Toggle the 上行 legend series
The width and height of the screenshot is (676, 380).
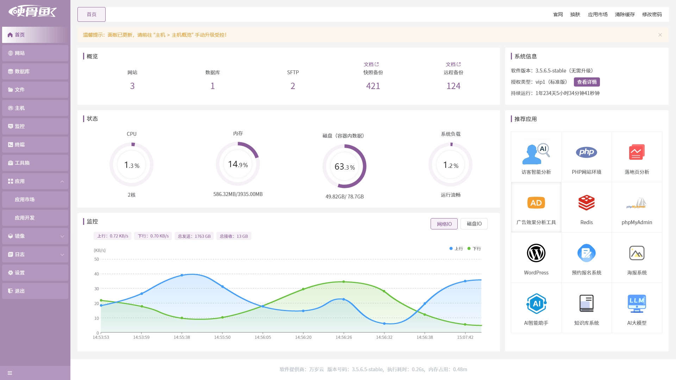456,248
